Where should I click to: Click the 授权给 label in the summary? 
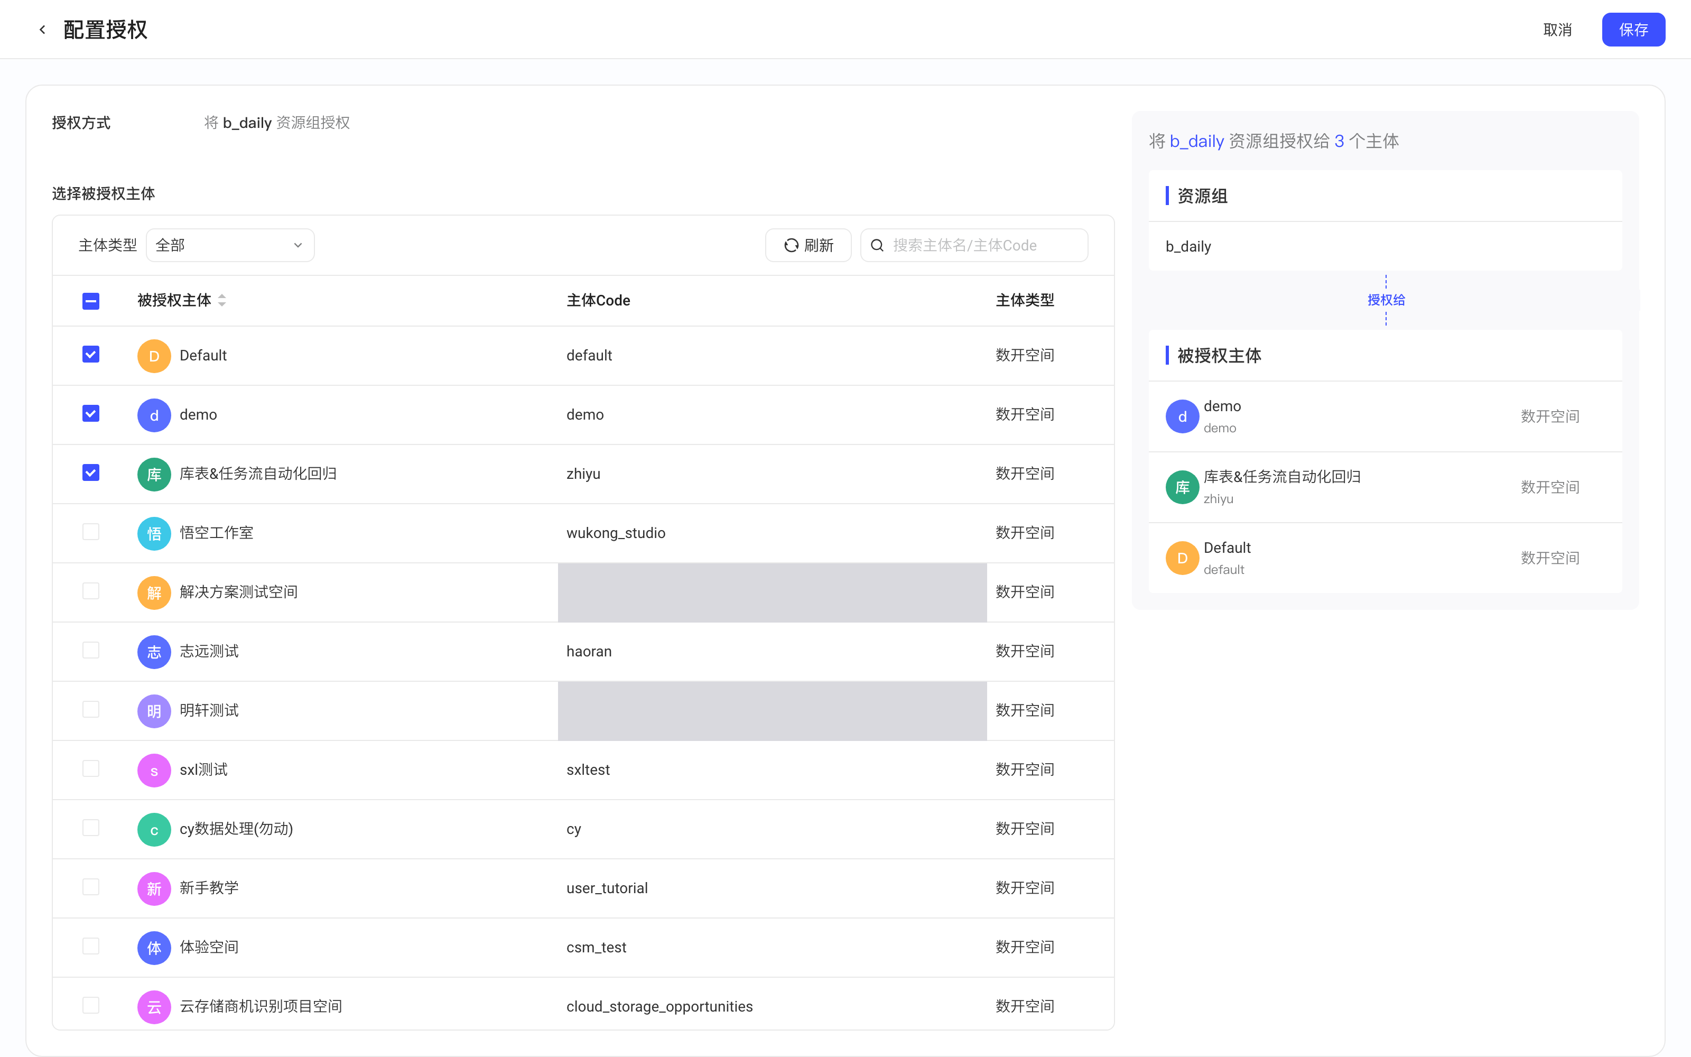(x=1386, y=300)
